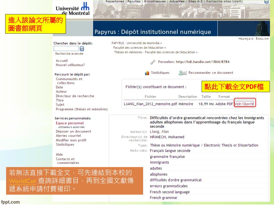The width and height of the screenshot is (274, 205).
Task: Click keyword French grammar
Action: pos(163,198)
